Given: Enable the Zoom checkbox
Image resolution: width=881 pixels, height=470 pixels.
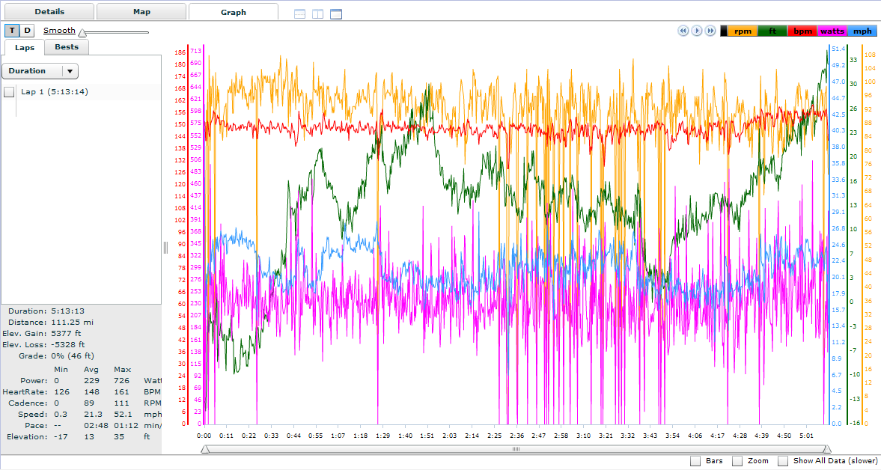Looking at the screenshot, I should click(738, 461).
